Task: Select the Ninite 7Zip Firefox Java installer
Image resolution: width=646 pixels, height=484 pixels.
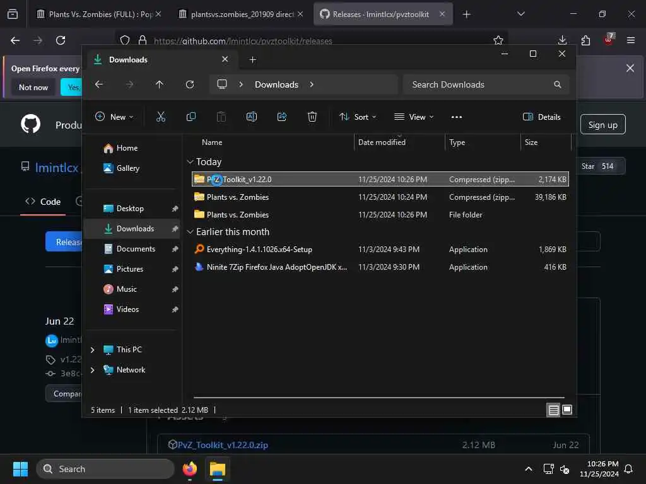Action: pyautogui.click(x=380, y=267)
